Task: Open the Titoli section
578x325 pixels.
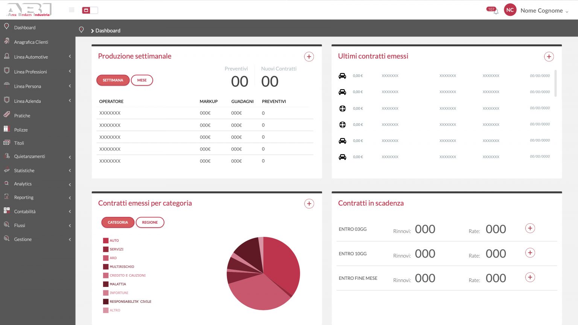Action: pyautogui.click(x=19, y=143)
